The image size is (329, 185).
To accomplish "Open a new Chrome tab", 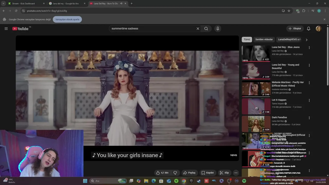I will pyautogui.click(x=132, y=4).
